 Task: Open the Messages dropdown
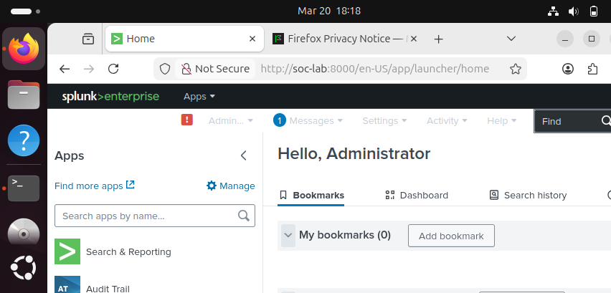(x=308, y=121)
